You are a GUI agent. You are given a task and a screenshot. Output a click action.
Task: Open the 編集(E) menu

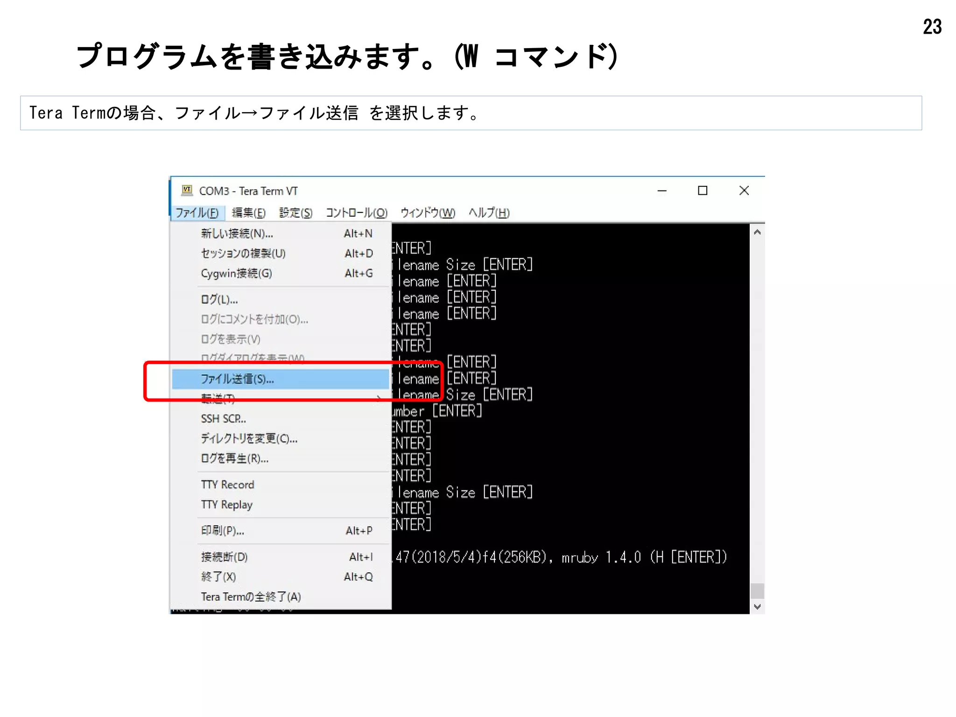(249, 213)
